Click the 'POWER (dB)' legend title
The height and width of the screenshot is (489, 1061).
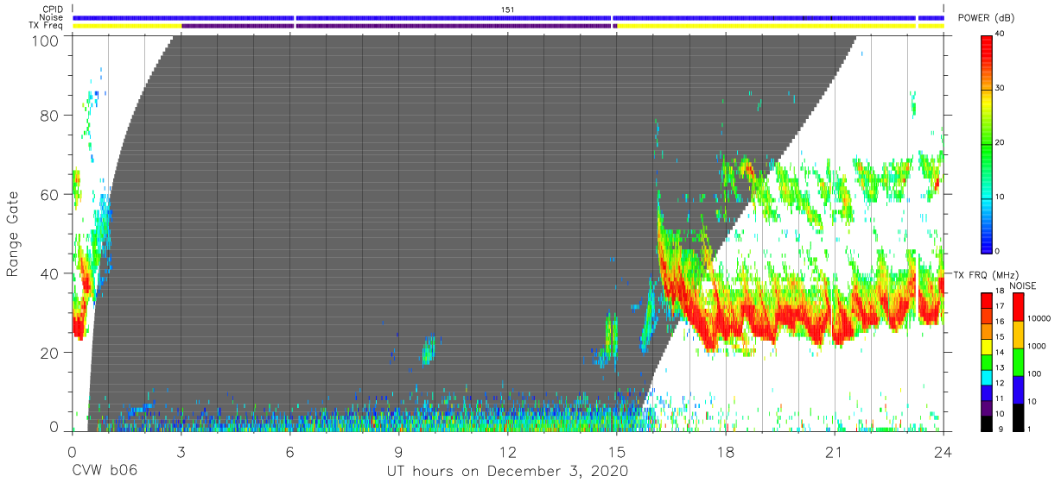tap(987, 18)
